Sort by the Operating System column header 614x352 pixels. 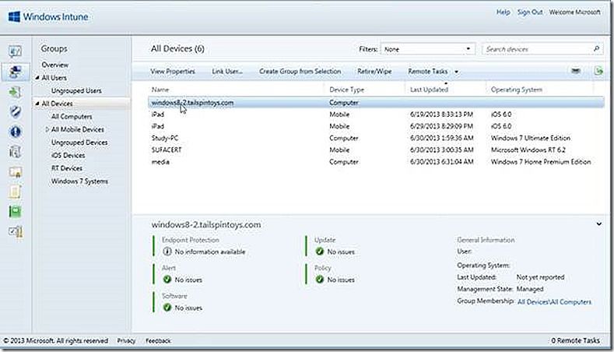tap(517, 90)
